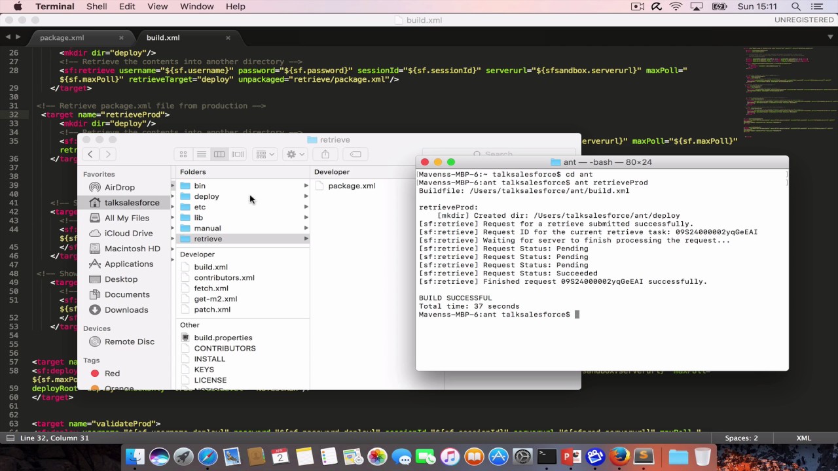The width and height of the screenshot is (838, 471).
Task: Click Finder Edit Tags toolbar button
Action: click(355, 154)
